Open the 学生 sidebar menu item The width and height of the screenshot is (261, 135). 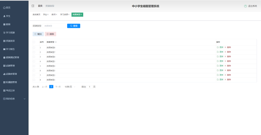pos(7,16)
